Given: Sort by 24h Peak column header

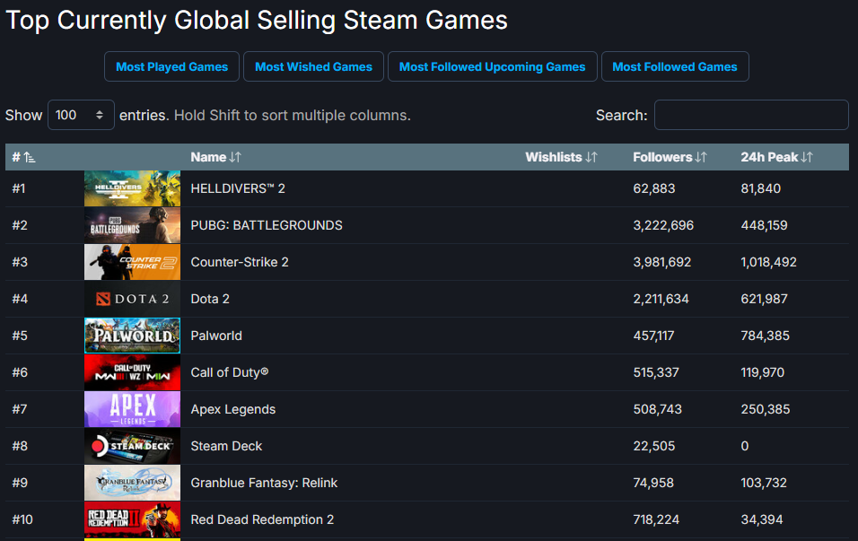Looking at the screenshot, I should (776, 157).
